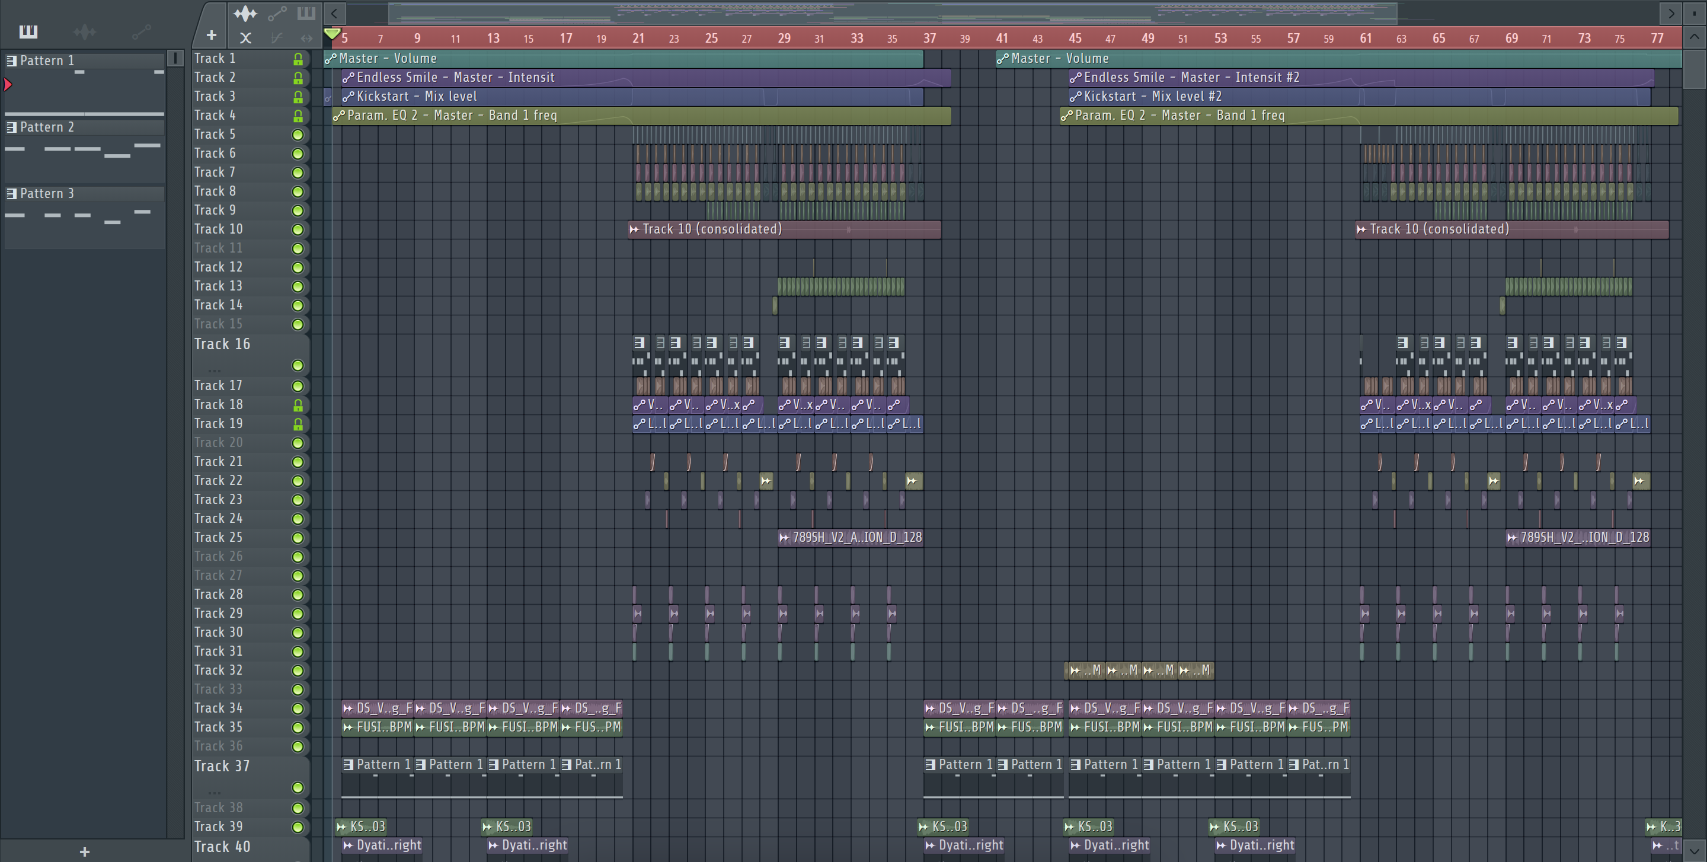This screenshot has height=862, width=1707.
Task: Click the scroll handle beside Pattern 1
Action: point(175,58)
